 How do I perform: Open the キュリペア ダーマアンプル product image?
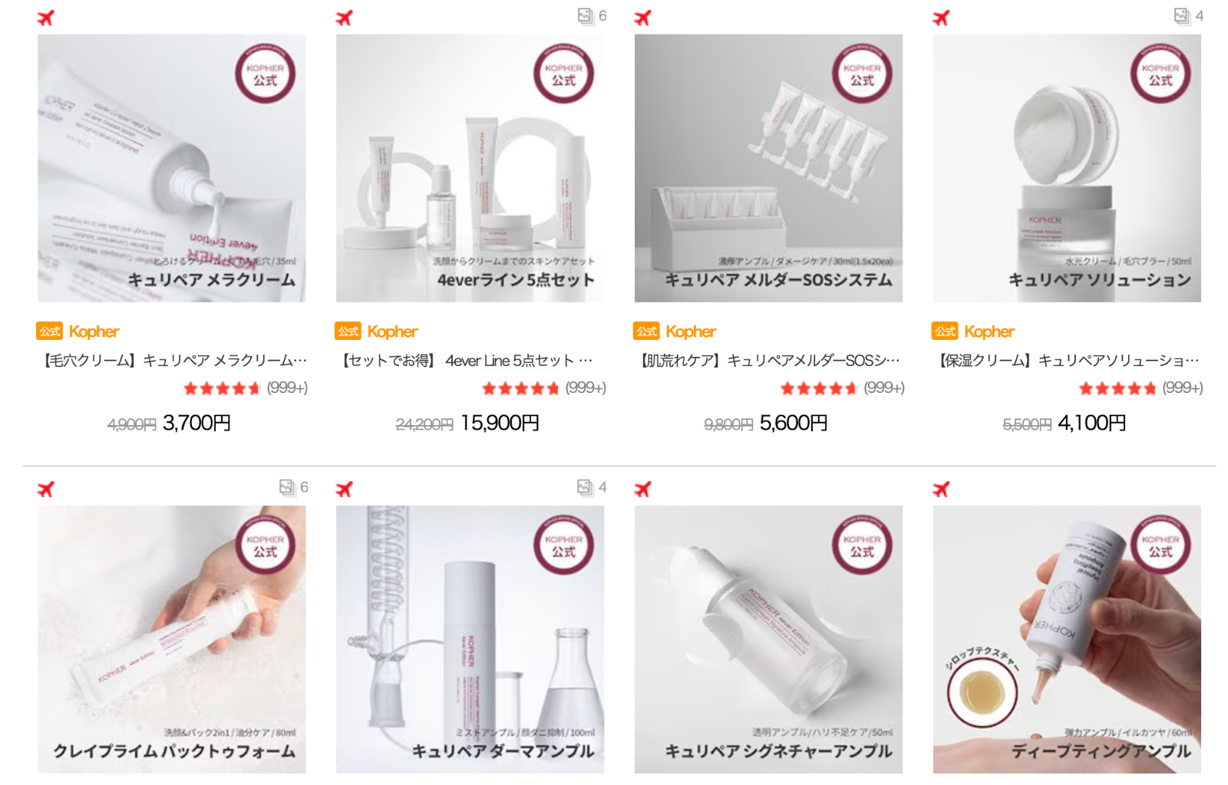click(470, 639)
